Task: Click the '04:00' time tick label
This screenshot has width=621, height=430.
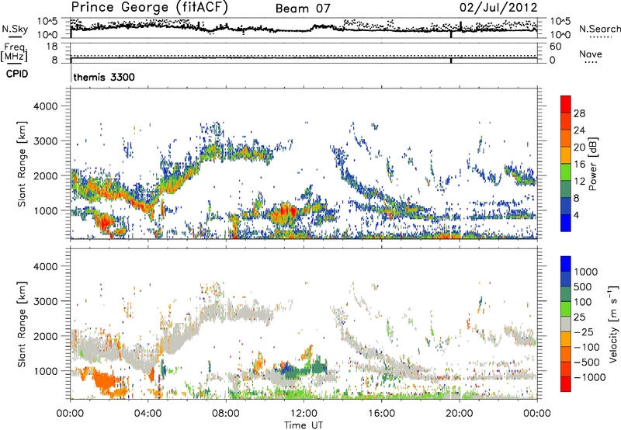Action: 147,414
